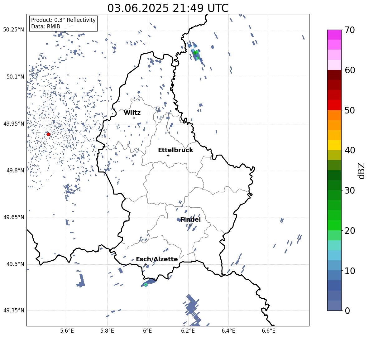
Task: Click colorbar tick label 40
Action: [350, 150]
